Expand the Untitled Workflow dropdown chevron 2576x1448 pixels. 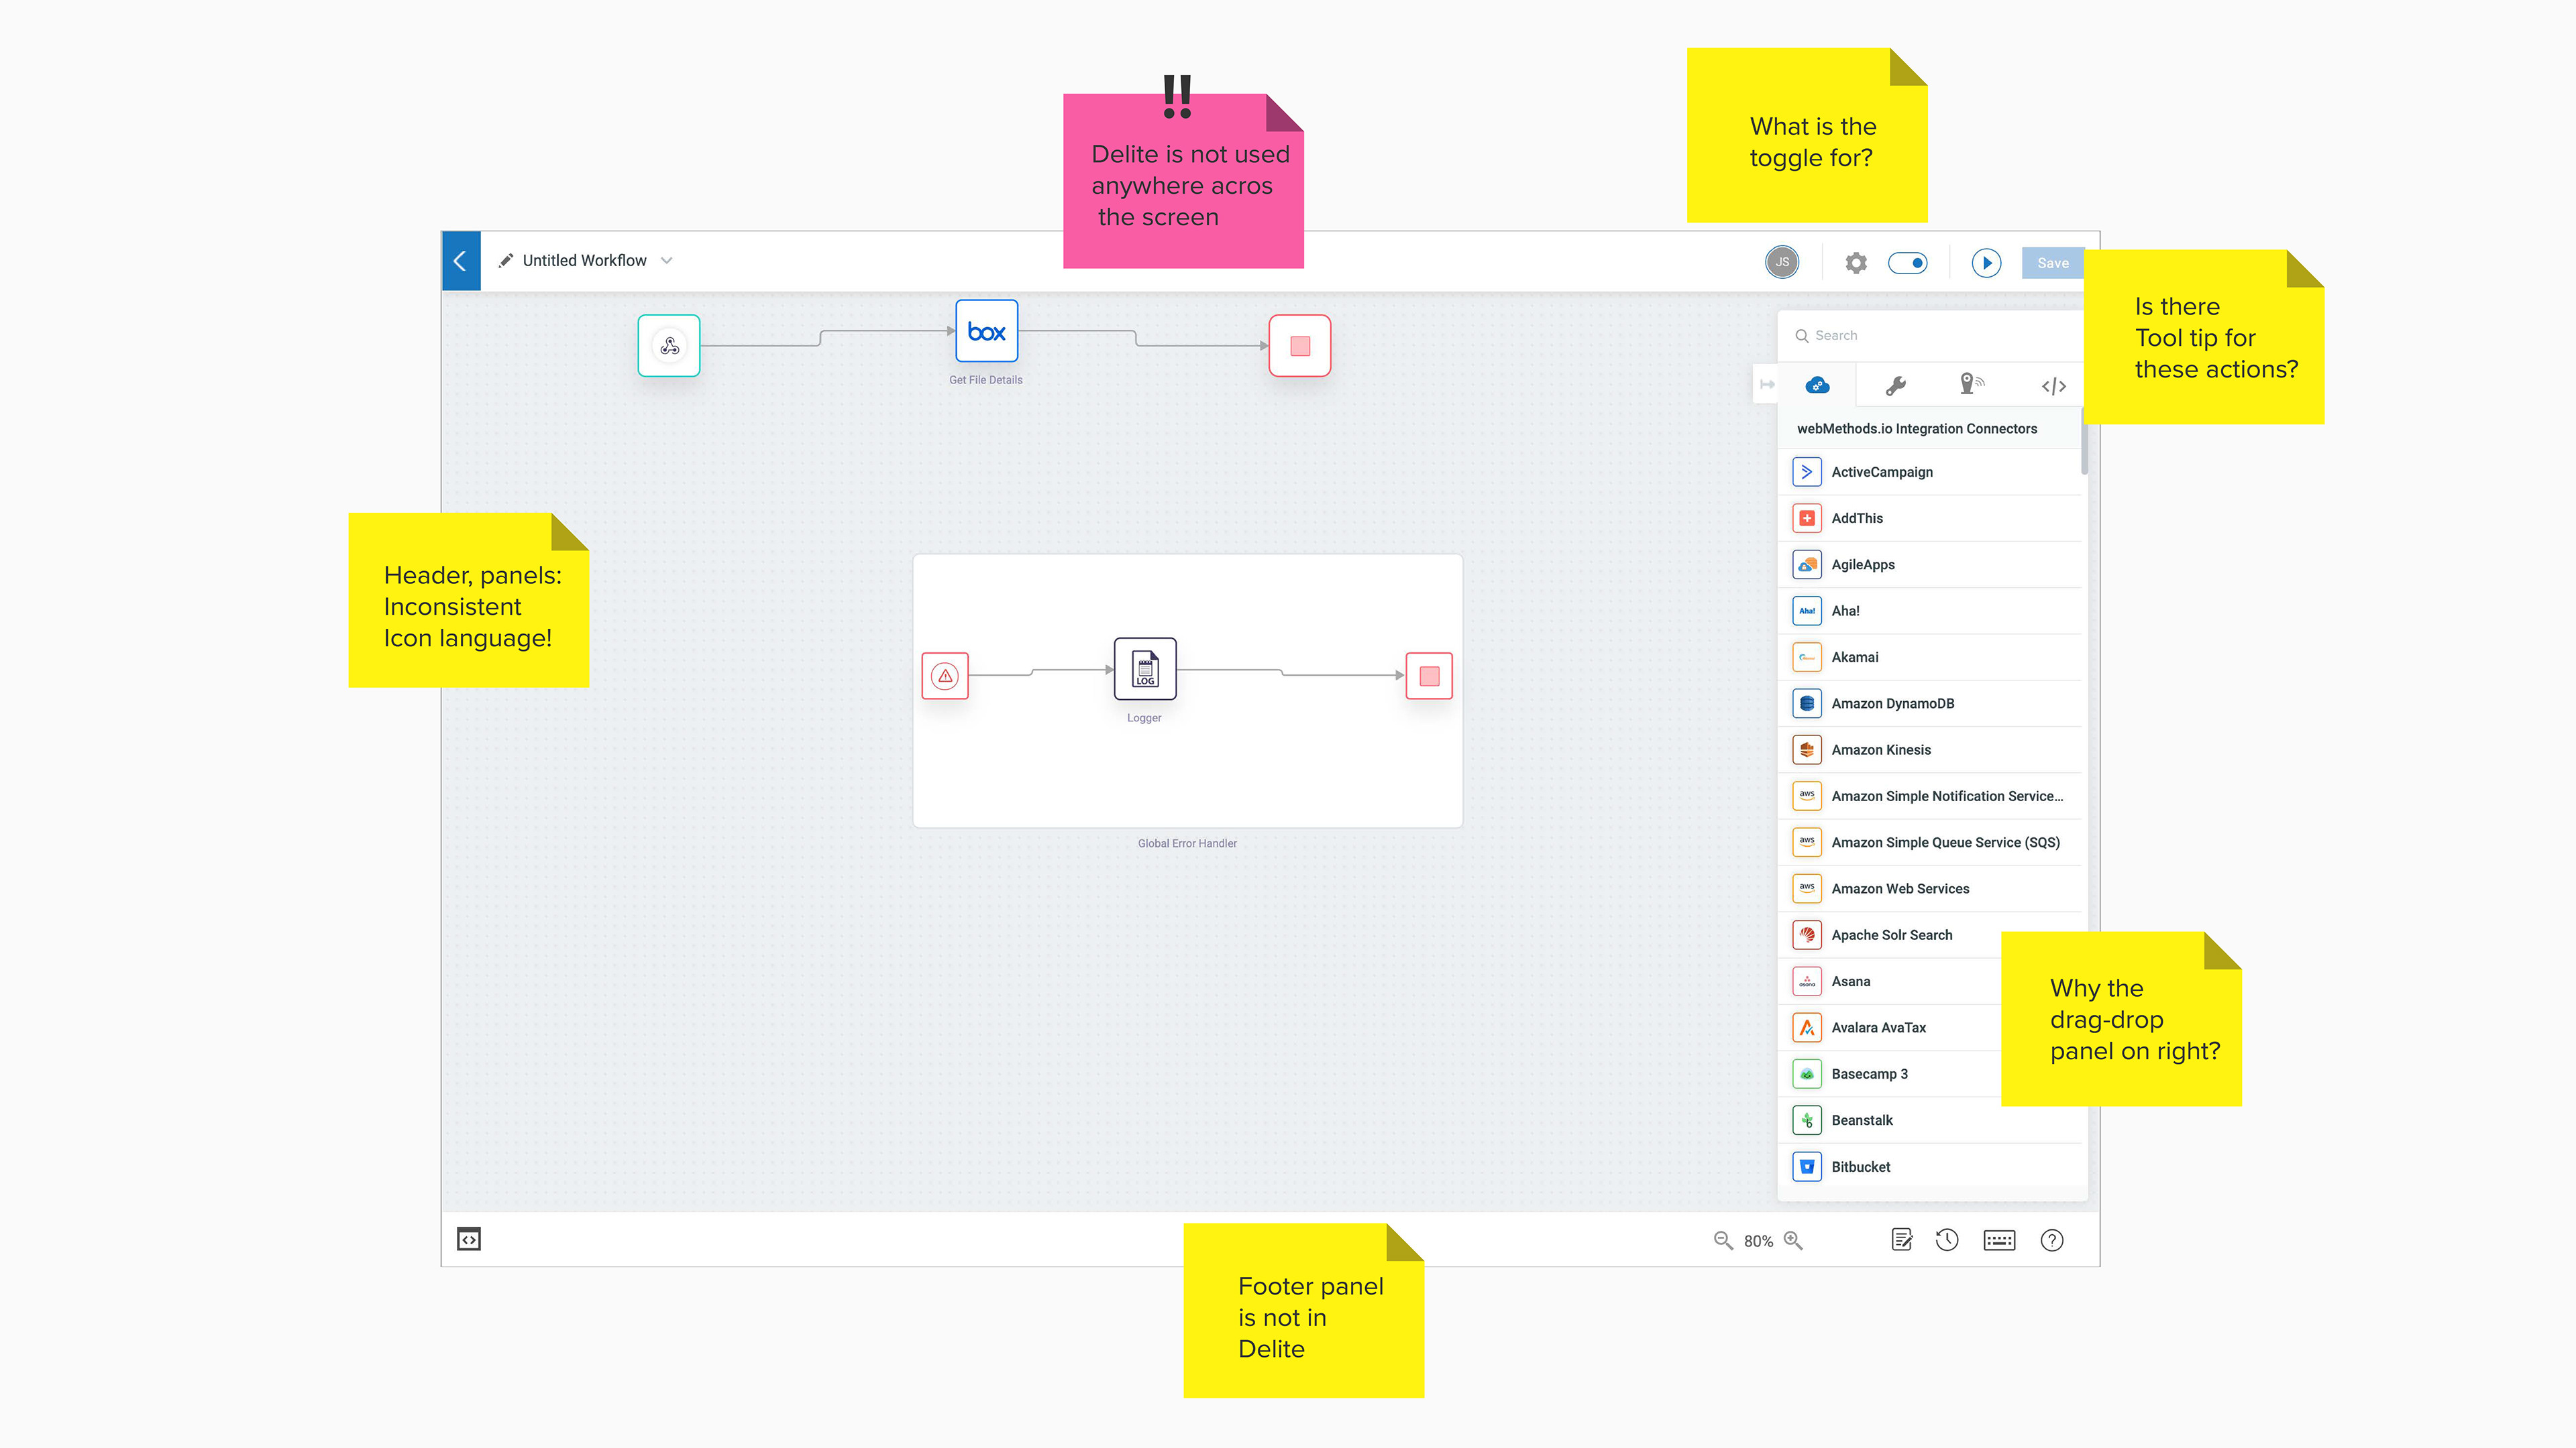point(667,261)
